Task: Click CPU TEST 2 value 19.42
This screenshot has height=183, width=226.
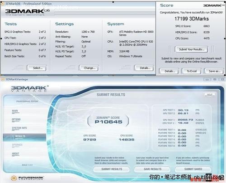Action: pos(183,123)
